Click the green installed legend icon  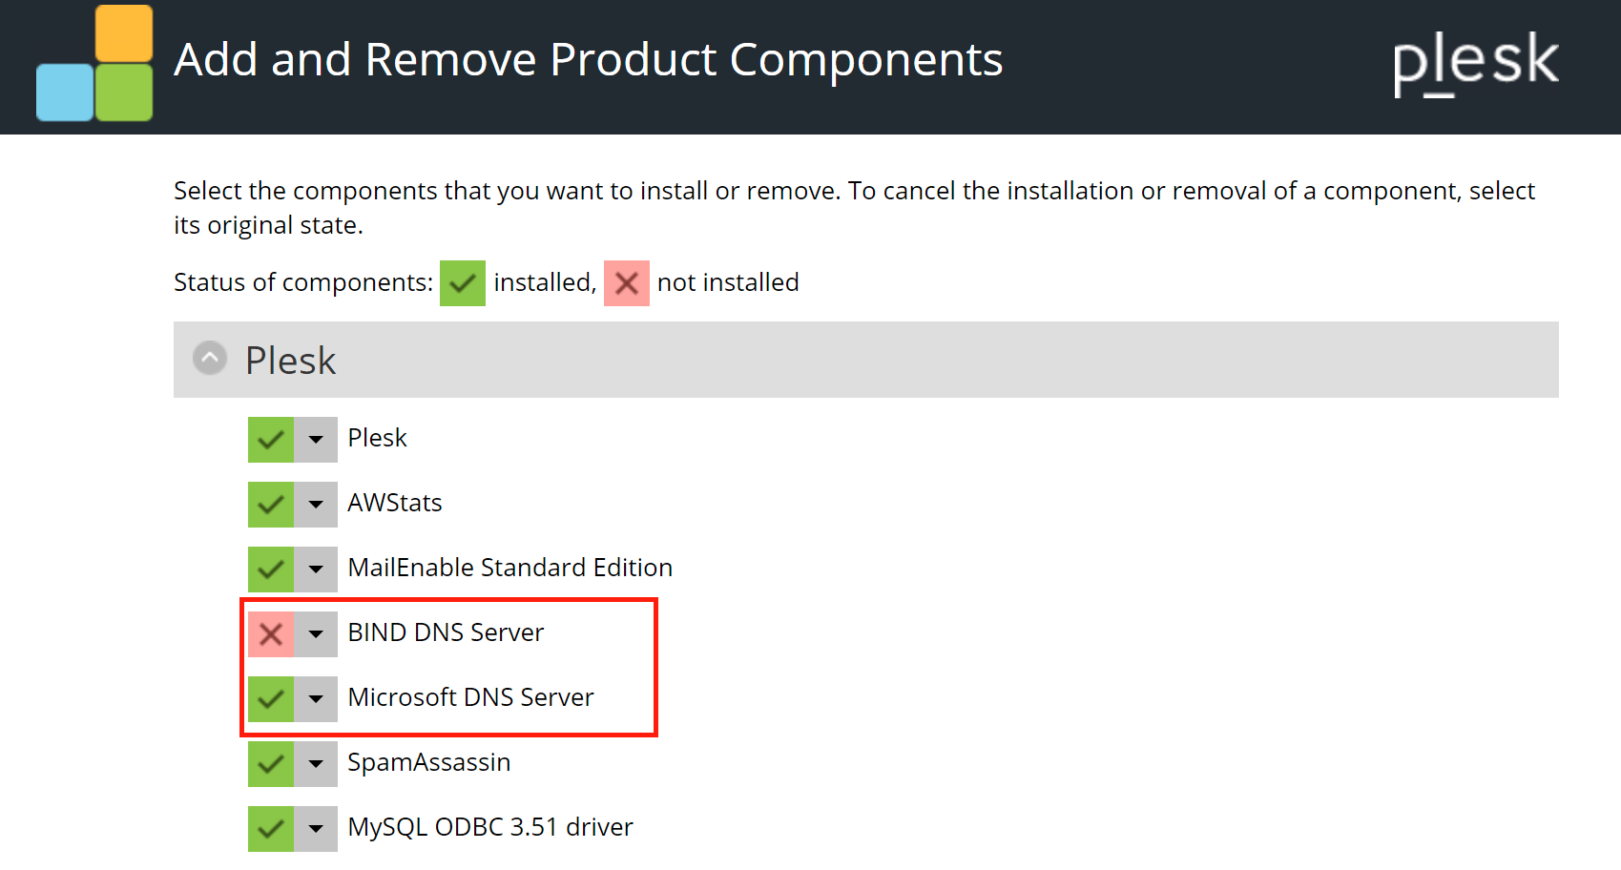click(x=463, y=283)
